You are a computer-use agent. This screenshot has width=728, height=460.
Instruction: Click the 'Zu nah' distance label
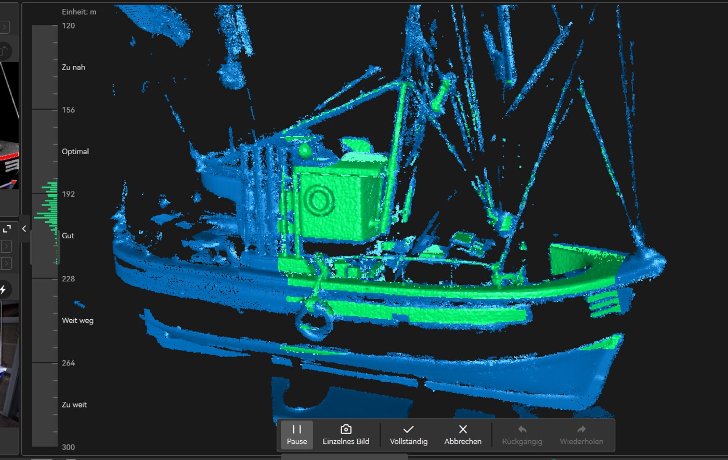73,67
